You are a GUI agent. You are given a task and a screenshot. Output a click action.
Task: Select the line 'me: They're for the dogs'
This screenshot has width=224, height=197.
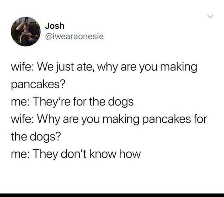(72, 102)
